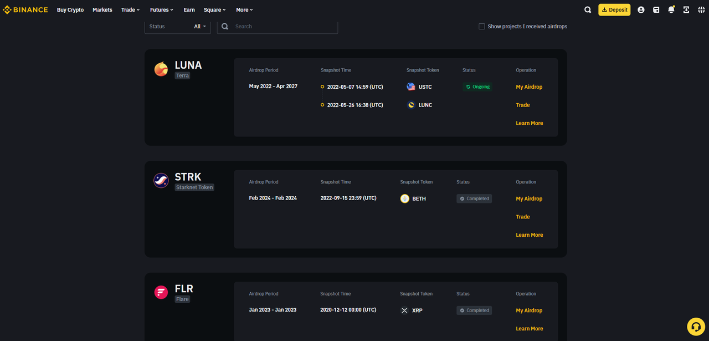
Task: Click the LUNA token heading
Action: pyautogui.click(x=188, y=65)
